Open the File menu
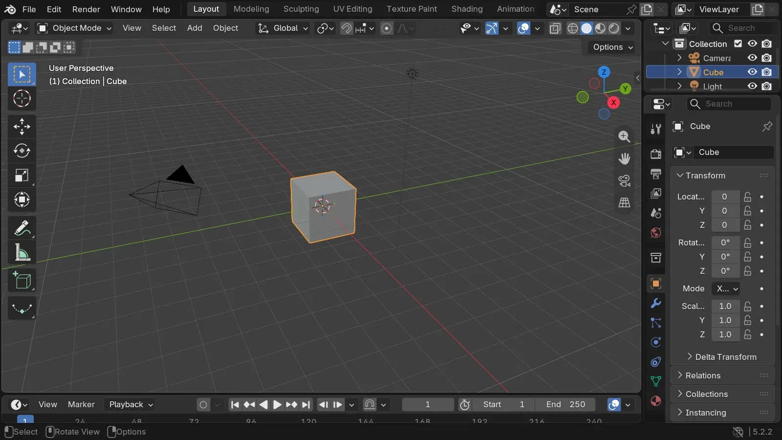This screenshot has width=782, height=440. click(29, 9)
